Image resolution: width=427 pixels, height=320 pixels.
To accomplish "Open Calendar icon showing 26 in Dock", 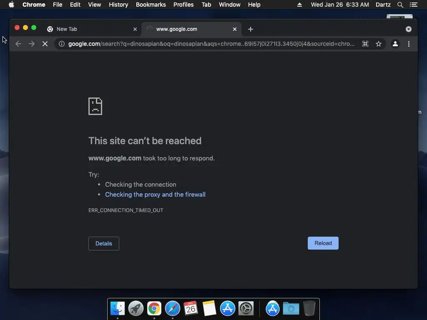I will (191, 308).
